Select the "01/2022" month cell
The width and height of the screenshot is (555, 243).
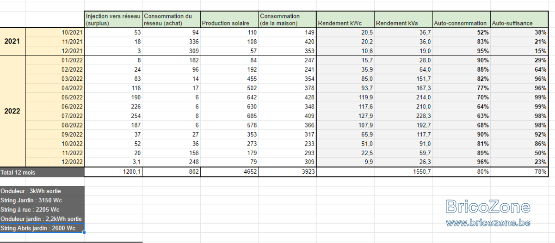tap(55, 60)
